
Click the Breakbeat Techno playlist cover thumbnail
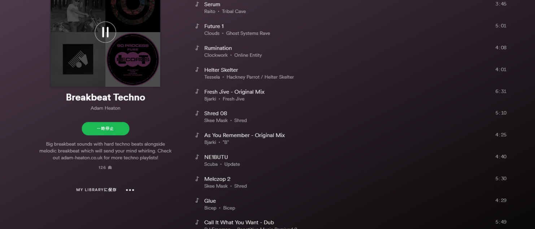click(x=105, y=43)
